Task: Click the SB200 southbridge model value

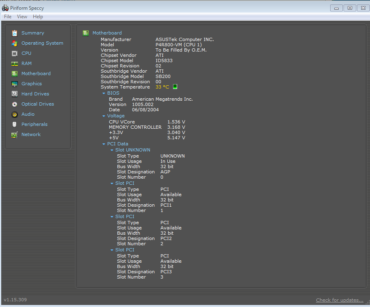Action: pos(163,76)
